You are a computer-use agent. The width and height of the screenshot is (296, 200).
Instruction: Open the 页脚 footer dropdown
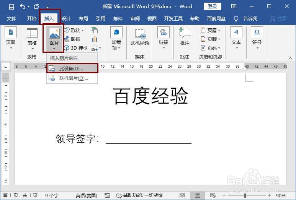click(x=211, y=39)
